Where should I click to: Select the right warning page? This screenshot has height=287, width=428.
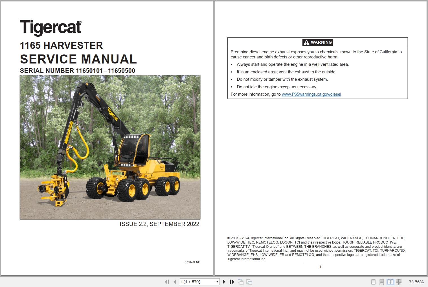320,138
